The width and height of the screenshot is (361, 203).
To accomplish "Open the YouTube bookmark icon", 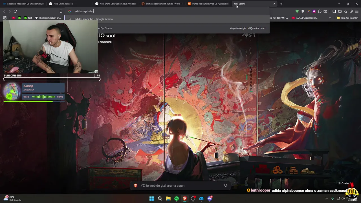I will click(x=14, y=18).
